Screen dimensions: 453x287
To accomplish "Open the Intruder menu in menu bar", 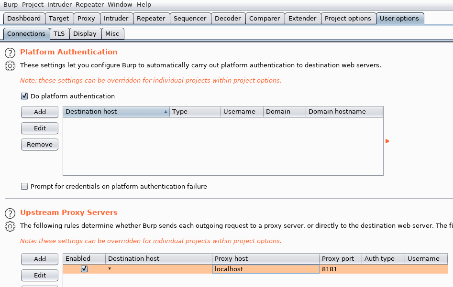I will pyautogui.click(x=59, y=5).
